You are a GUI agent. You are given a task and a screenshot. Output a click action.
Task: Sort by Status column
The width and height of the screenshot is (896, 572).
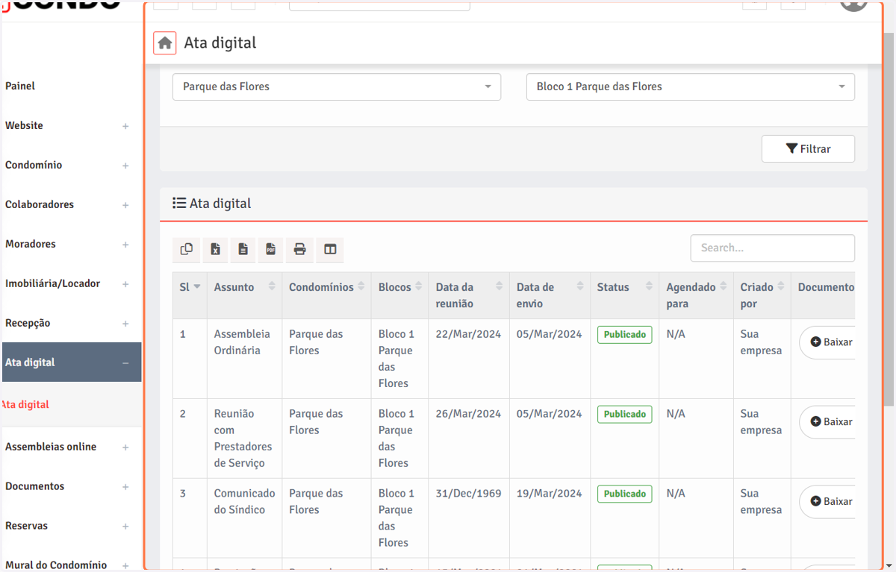point(649,287)
